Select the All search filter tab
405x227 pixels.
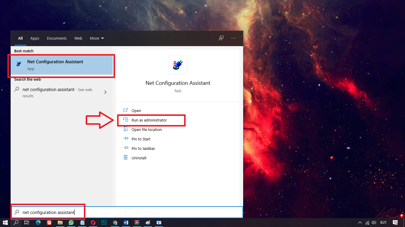tap(20, 38)
